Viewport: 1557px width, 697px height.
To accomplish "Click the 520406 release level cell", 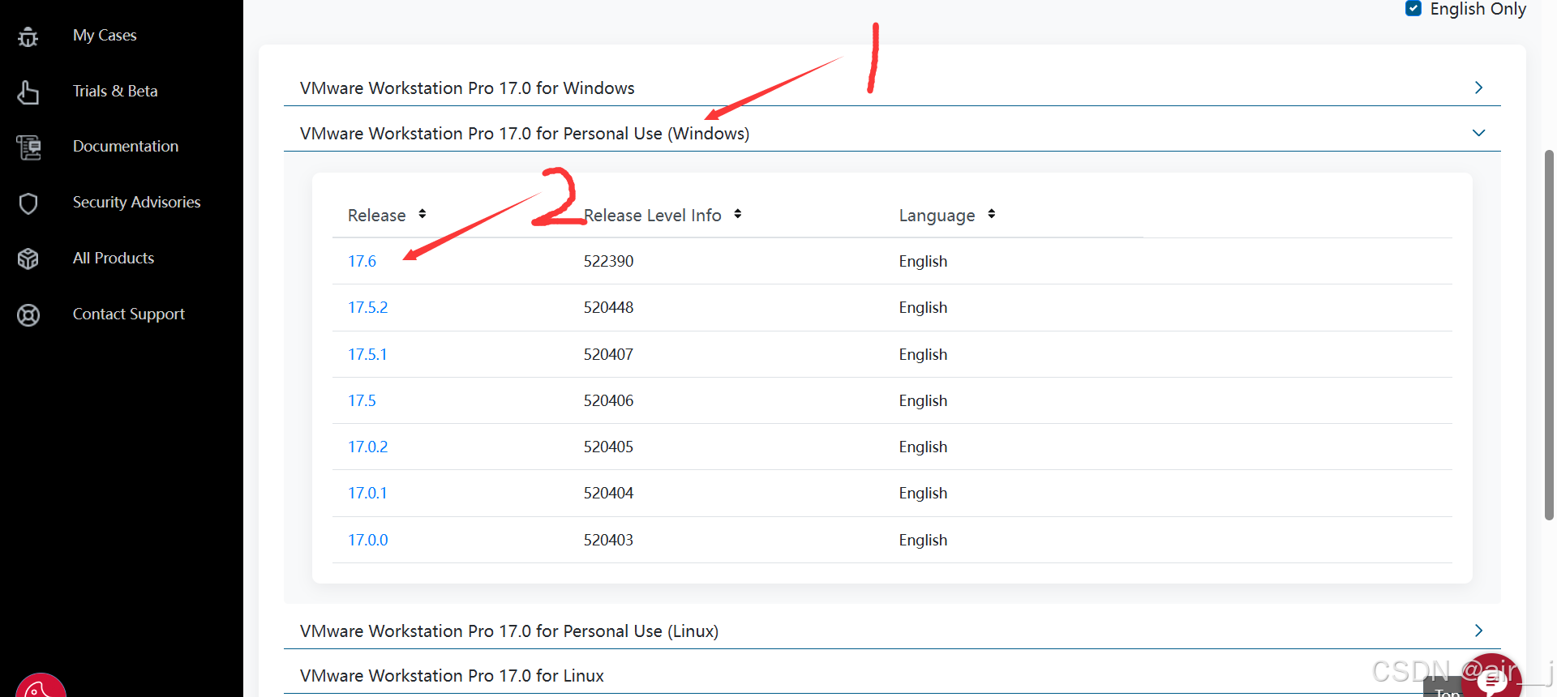I will pos(608,400).
